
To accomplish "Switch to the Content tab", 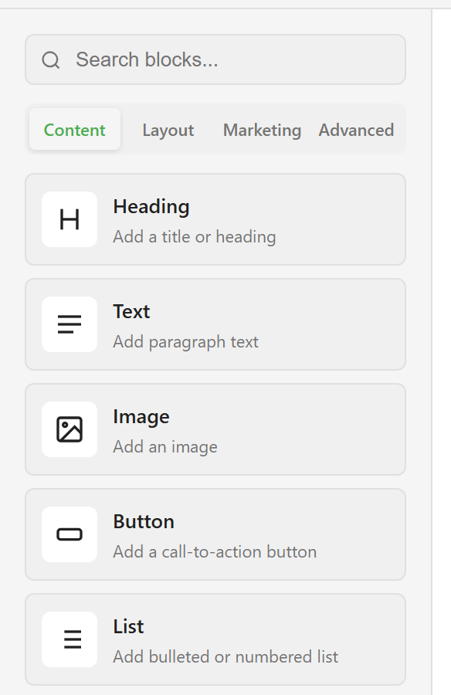I will (x=74, y=130).
